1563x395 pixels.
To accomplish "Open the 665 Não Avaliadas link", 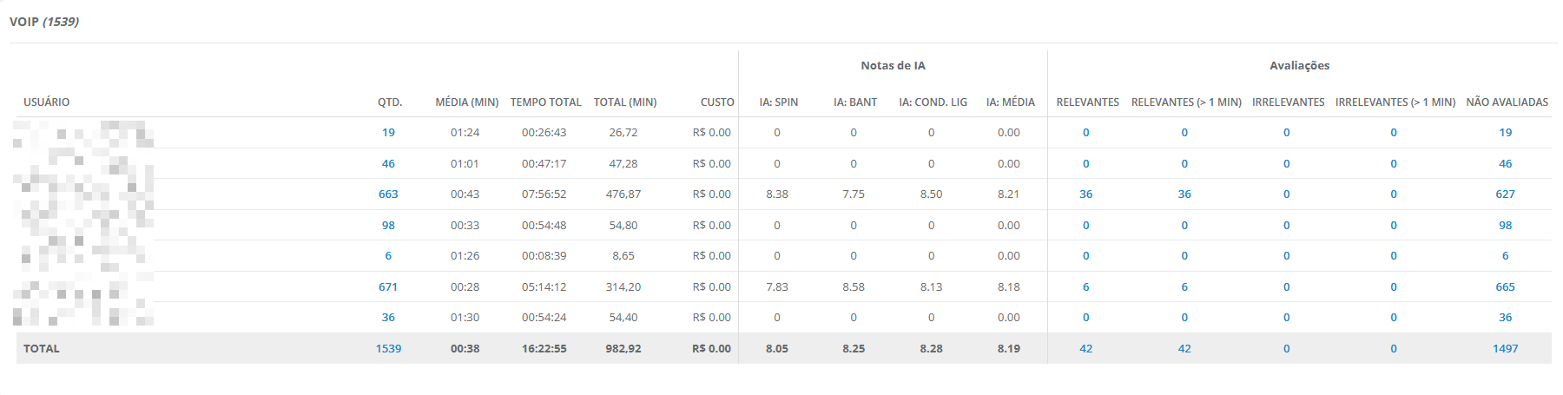I will click(x=1505, y=286).
